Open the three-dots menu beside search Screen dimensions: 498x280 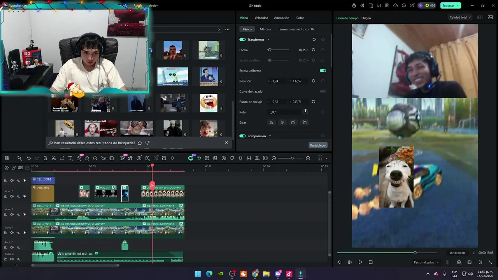(x=227, y=30)
